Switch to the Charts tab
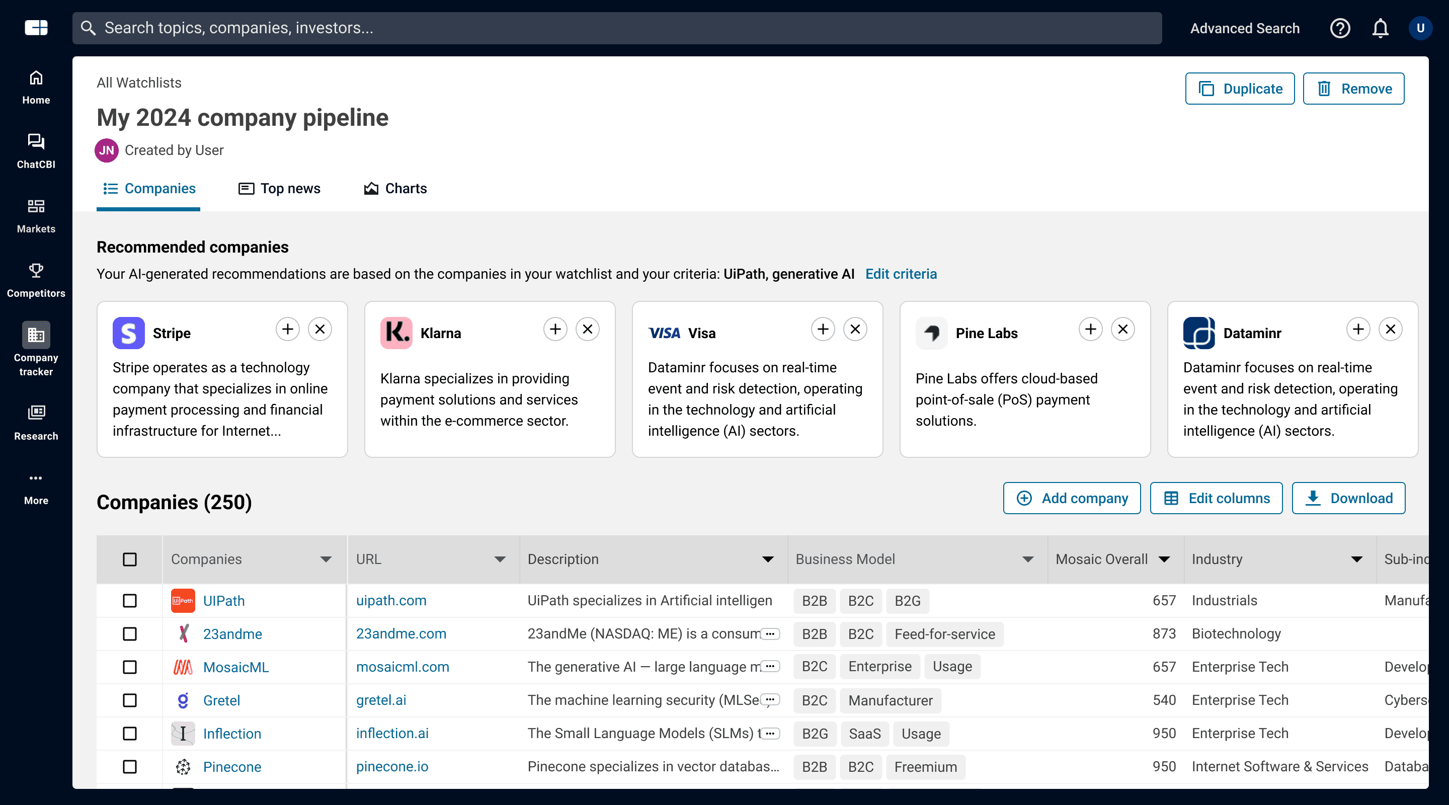 pyautogui.click(x=395, y=189)
